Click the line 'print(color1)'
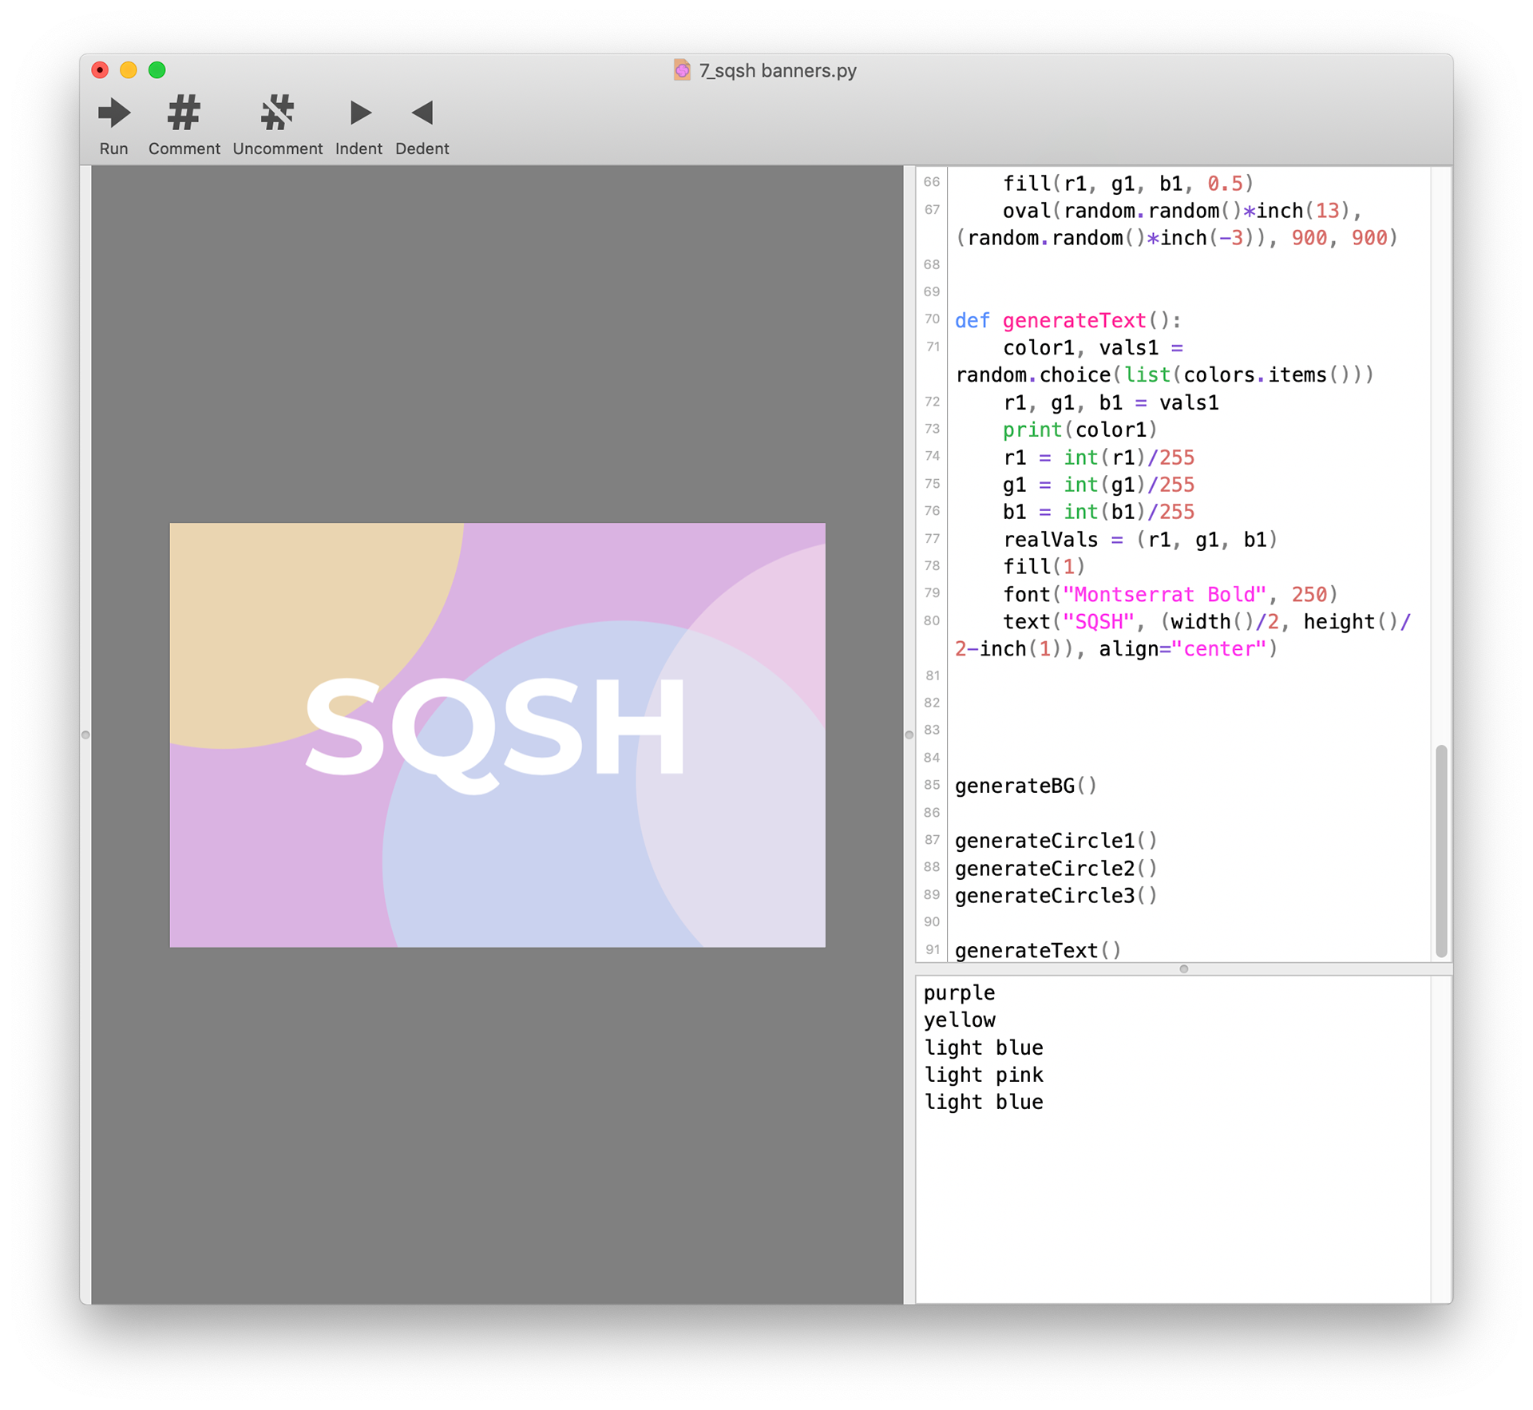Screen dimensions: 1533x1410 (1079, 430)
